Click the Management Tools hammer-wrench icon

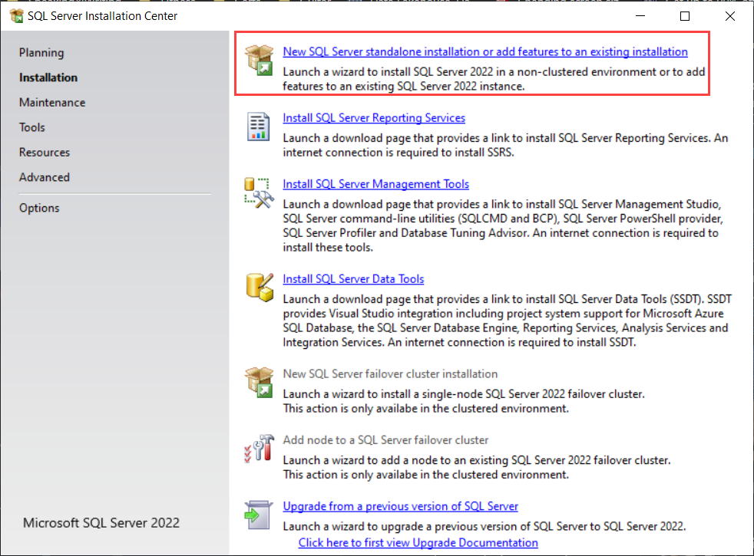260,193
